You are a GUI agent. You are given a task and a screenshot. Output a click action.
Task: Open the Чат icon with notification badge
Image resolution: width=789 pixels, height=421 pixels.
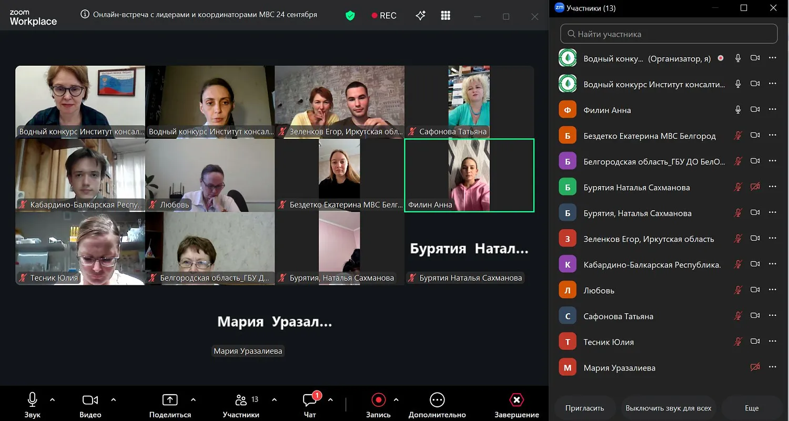click(x=310, y=399)
